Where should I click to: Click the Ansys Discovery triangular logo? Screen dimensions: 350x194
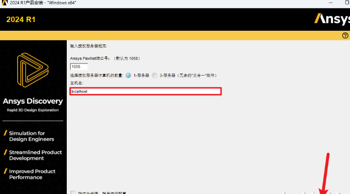tap(33, 70)
